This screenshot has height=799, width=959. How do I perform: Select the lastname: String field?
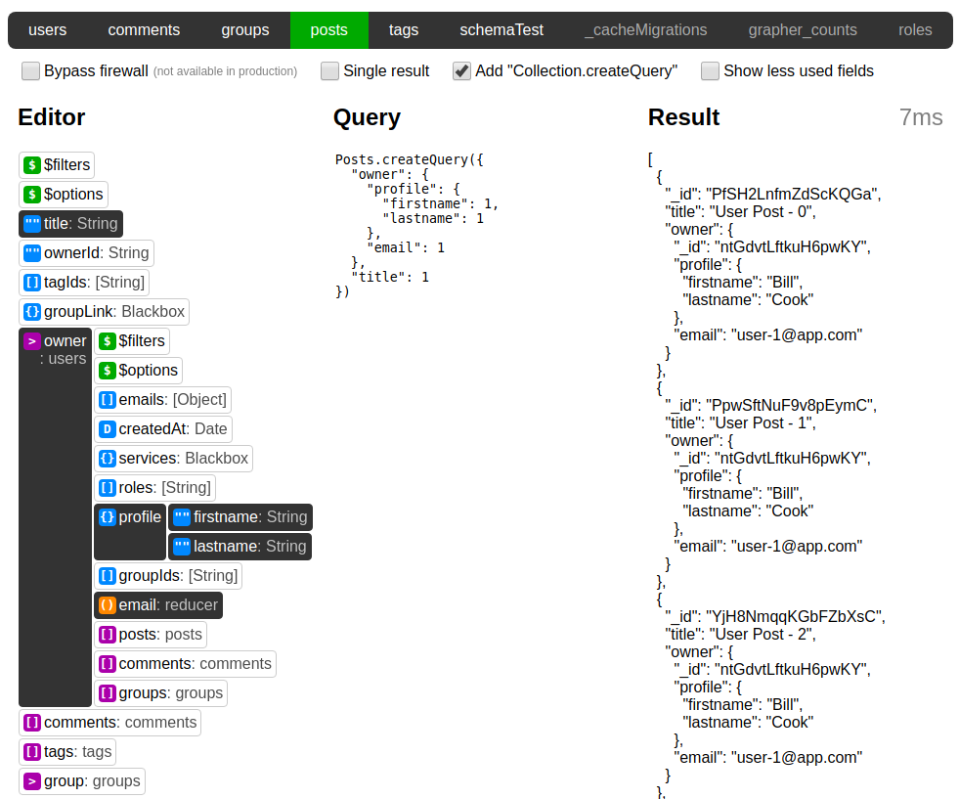click(240, 547)
